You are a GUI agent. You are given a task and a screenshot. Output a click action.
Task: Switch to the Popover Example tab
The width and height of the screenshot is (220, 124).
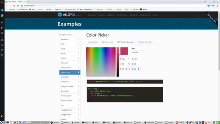click(145, 42)
